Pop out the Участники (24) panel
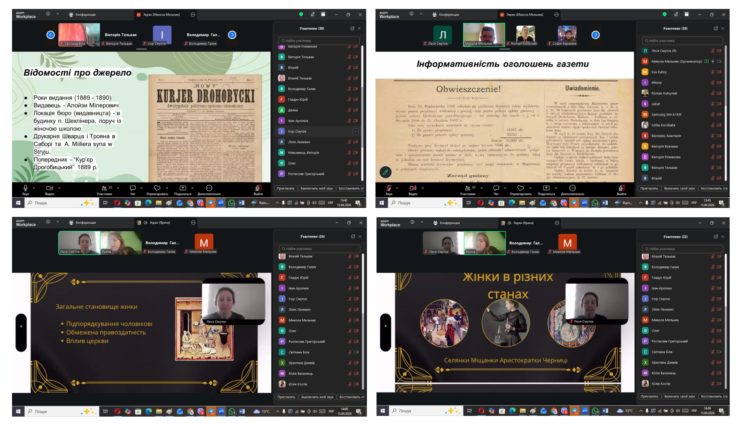 353,236
